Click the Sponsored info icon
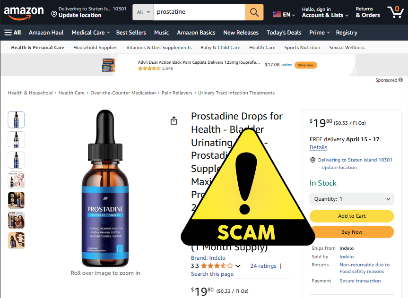This screenshot has height=298, width=408. click(401, 80)
